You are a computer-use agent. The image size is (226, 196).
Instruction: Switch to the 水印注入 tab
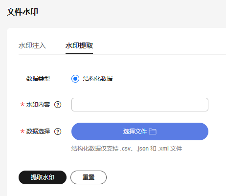(32, 45)
